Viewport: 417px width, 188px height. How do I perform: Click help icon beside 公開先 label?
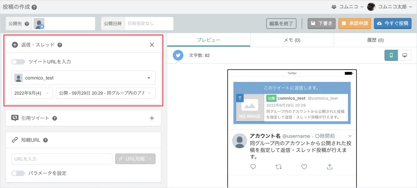coord(27,24)
